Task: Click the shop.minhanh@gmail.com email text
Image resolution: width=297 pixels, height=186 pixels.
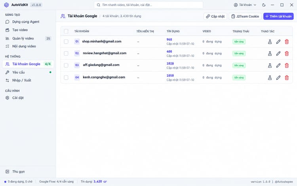Action: pyautogui.click(x=102, y=41)
